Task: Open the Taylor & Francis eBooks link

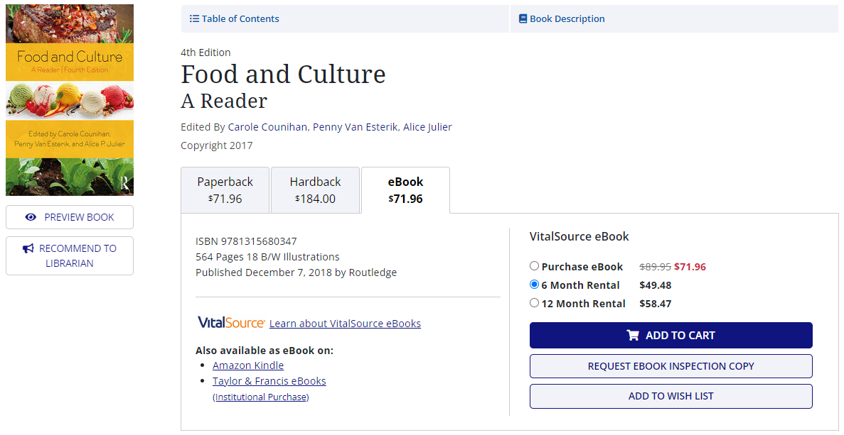Action: [269, 380]
